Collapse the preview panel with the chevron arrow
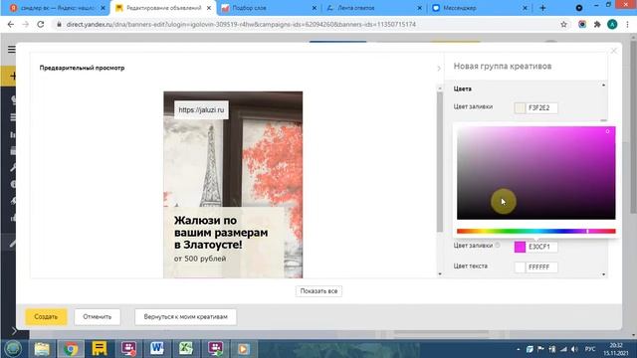 (438, 69)
